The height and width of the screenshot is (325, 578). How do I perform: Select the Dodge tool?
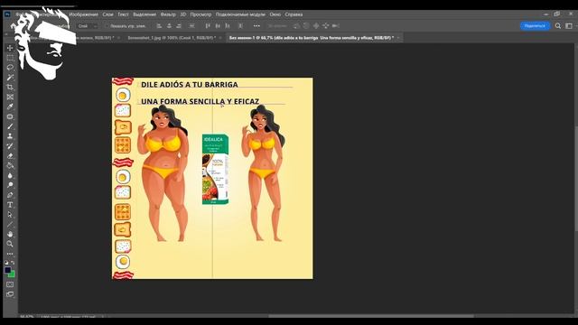(x=10, y=185)
